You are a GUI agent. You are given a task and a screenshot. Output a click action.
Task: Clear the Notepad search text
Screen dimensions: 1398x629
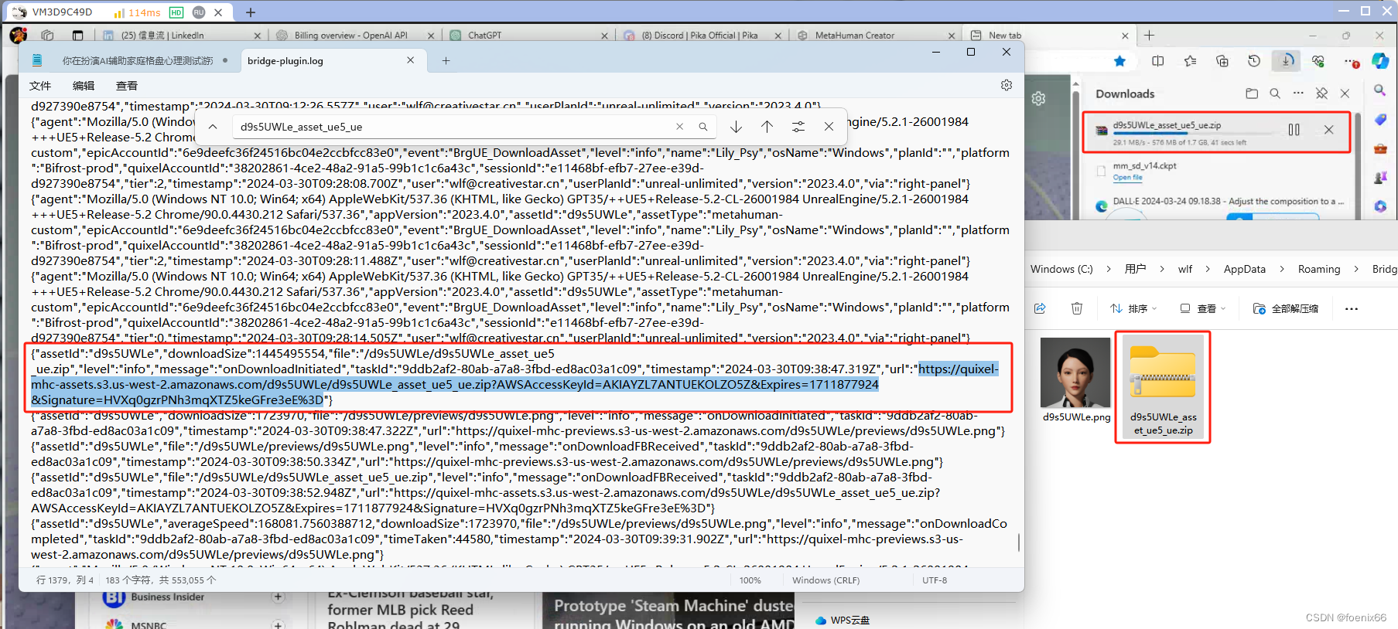[679, 127]
